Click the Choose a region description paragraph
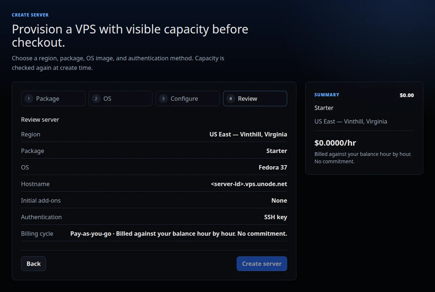 (118, 63)
